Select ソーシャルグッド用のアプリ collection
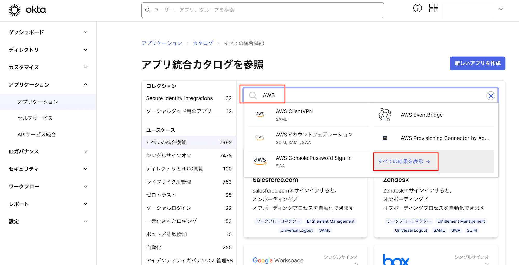519x265 pixels. click(x=189, y=111)
